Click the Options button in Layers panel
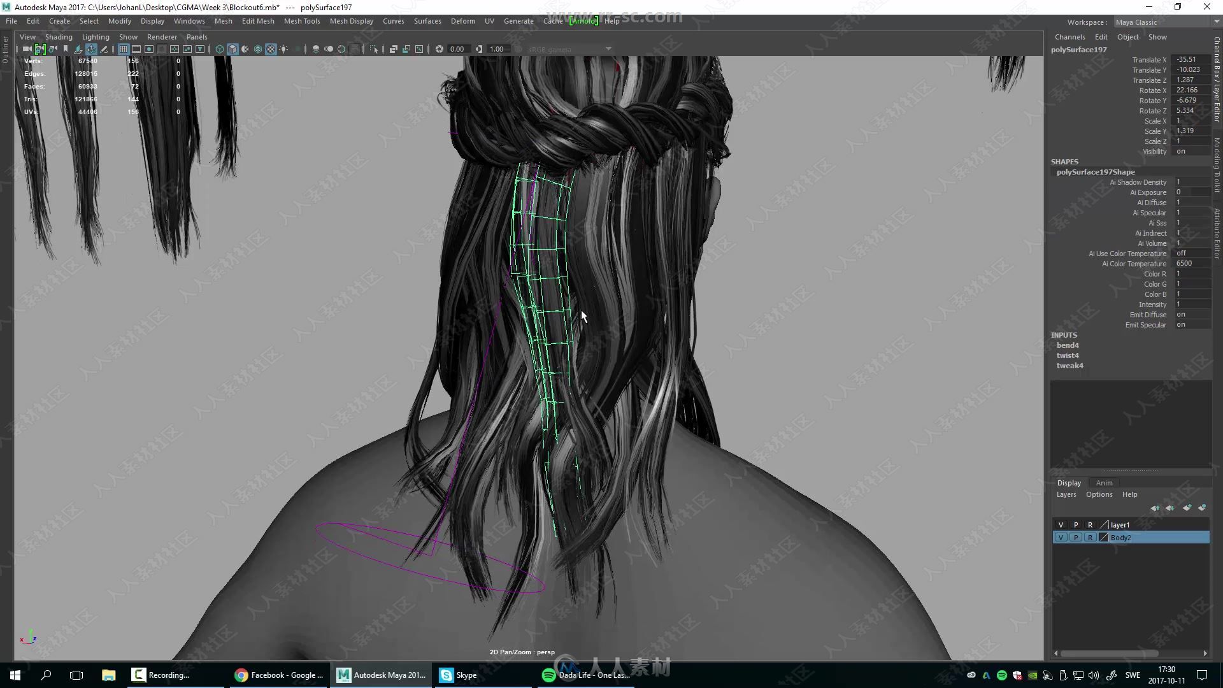Viewport: 1223px width, 688px height. 1098,495
